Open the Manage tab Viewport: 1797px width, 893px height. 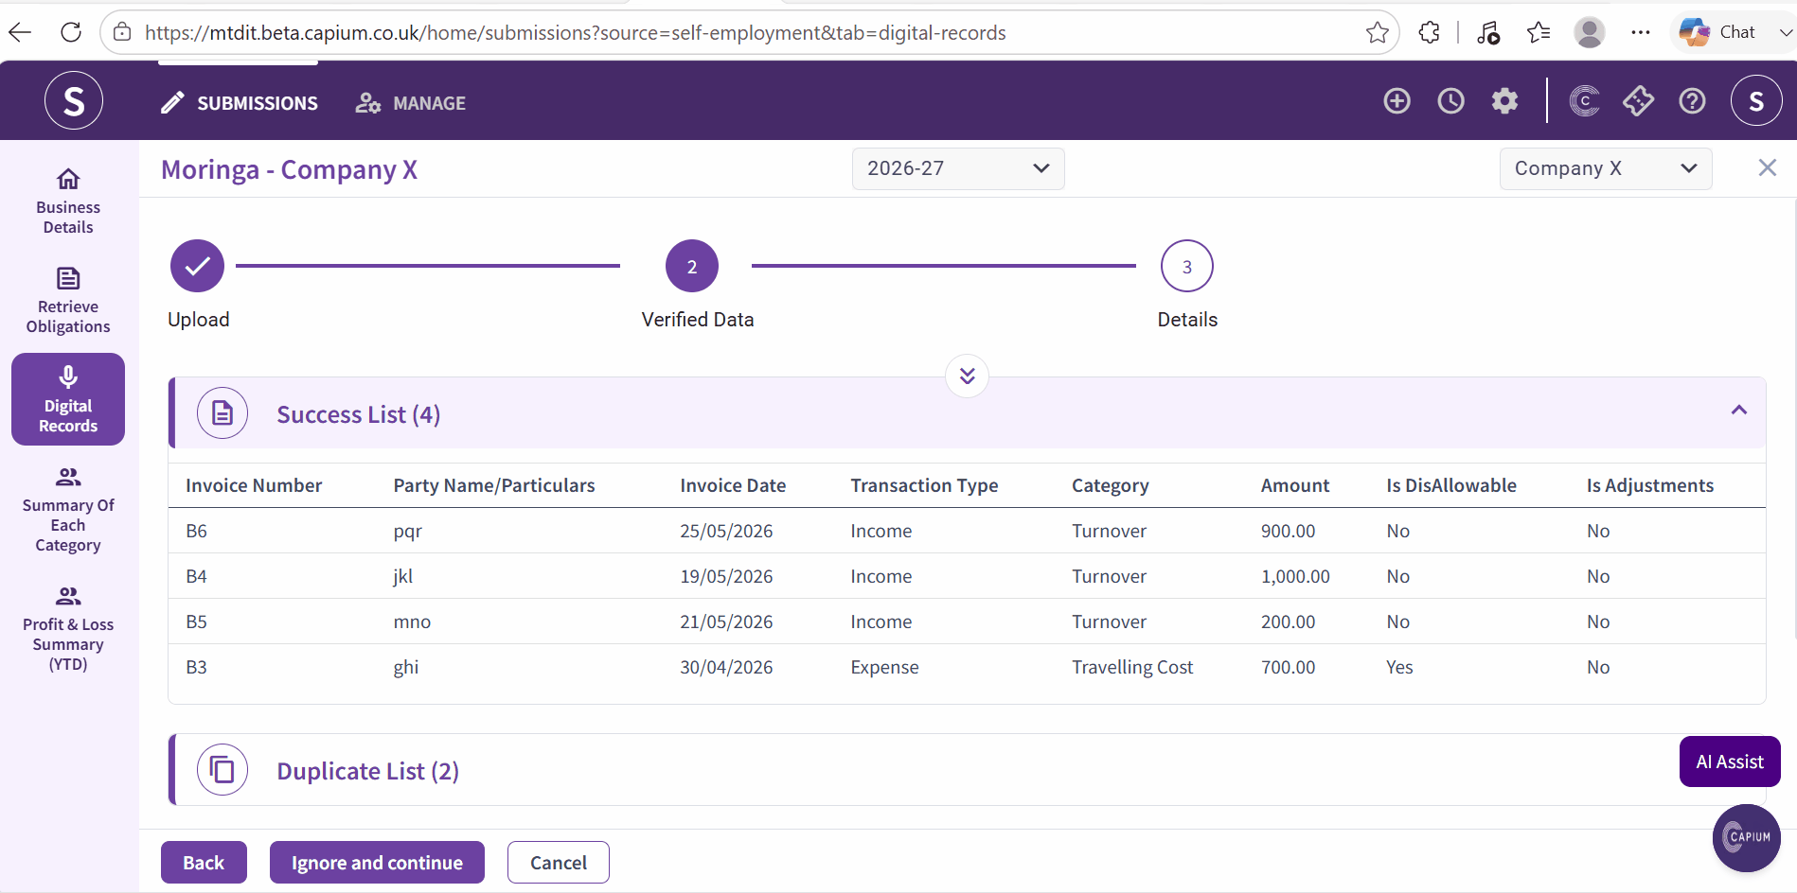[411, 103]
